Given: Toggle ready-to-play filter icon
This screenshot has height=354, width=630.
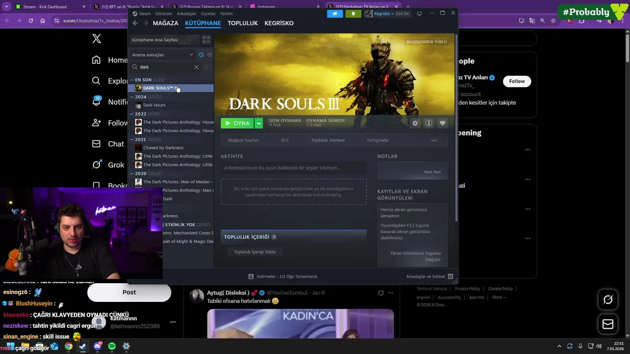Looking at the screenshot, I should (209, 55).
